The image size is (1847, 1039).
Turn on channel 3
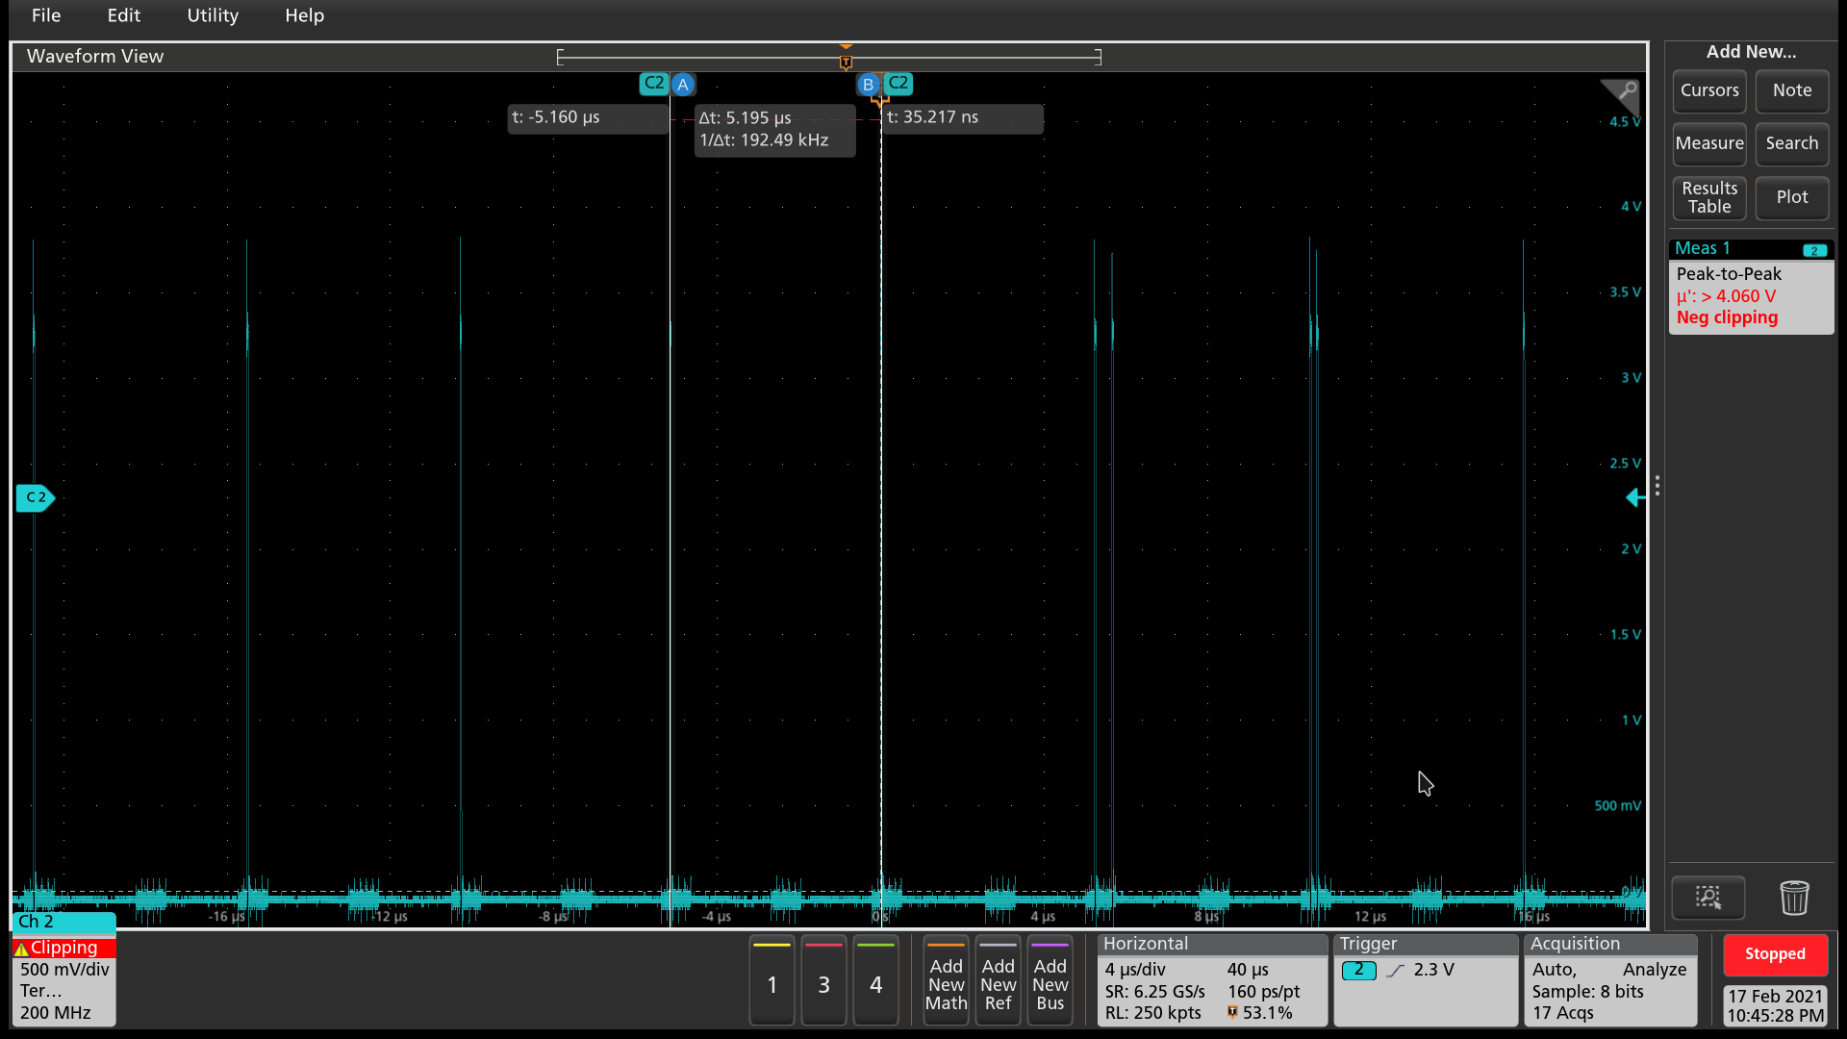click(x=823, y=980)
